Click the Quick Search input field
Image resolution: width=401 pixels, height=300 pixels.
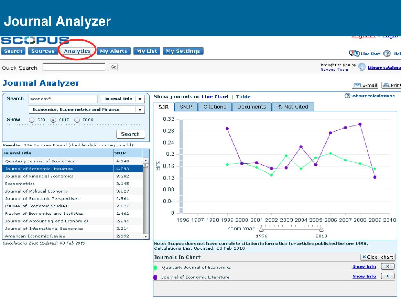pyautogui.click(x=74, y=67)
